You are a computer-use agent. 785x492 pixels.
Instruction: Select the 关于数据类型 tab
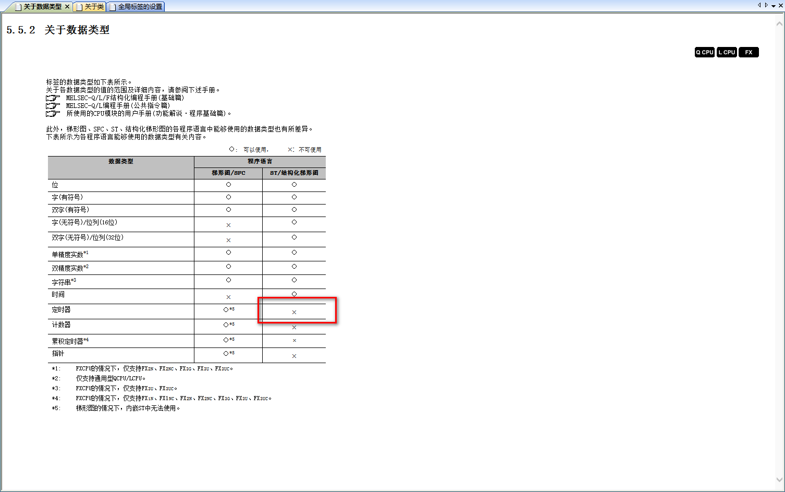pyautogui.click(x=42, y=7)
